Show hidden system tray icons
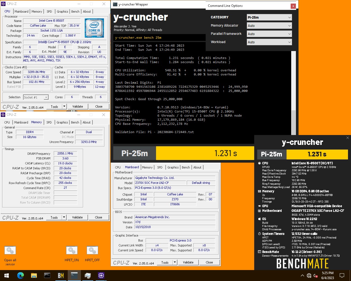Viewport: 351px width, 281px height. tap(302, 276)
